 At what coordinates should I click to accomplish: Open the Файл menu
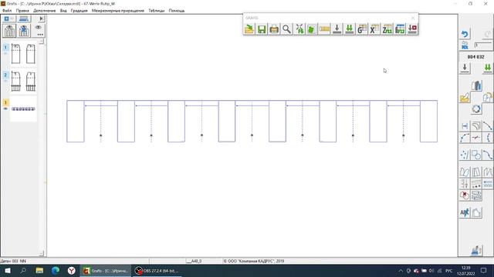click(x=7, y=11)
